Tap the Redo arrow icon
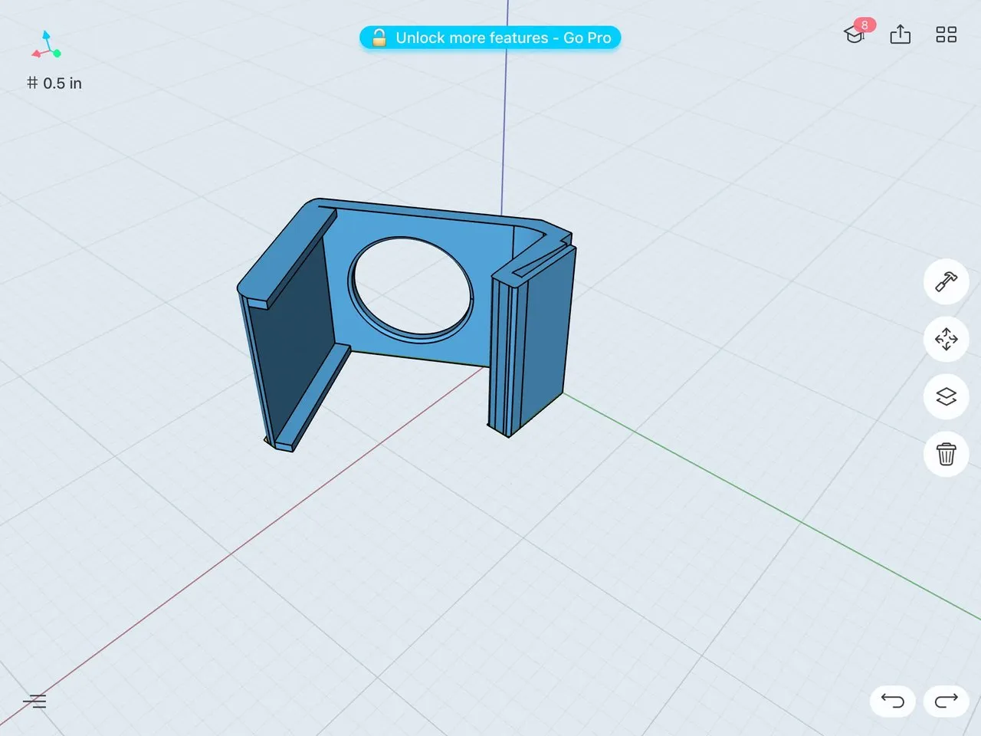Image resolution: width=981 pixels, height=736 pixels. 945,701
